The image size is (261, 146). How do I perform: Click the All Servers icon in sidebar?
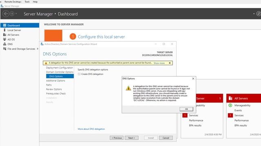(4, 34)
